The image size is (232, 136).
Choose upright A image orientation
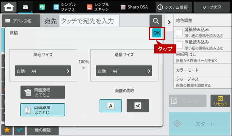pyautogui.click(x=111, y=105)
